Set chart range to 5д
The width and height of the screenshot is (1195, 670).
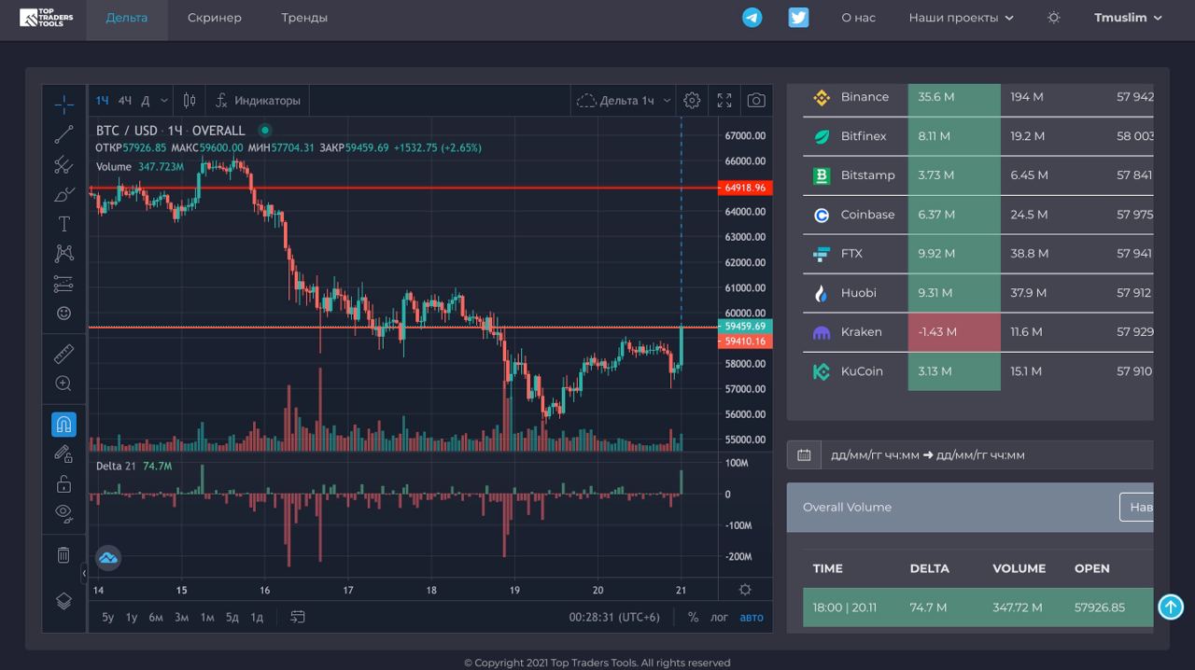232,617
